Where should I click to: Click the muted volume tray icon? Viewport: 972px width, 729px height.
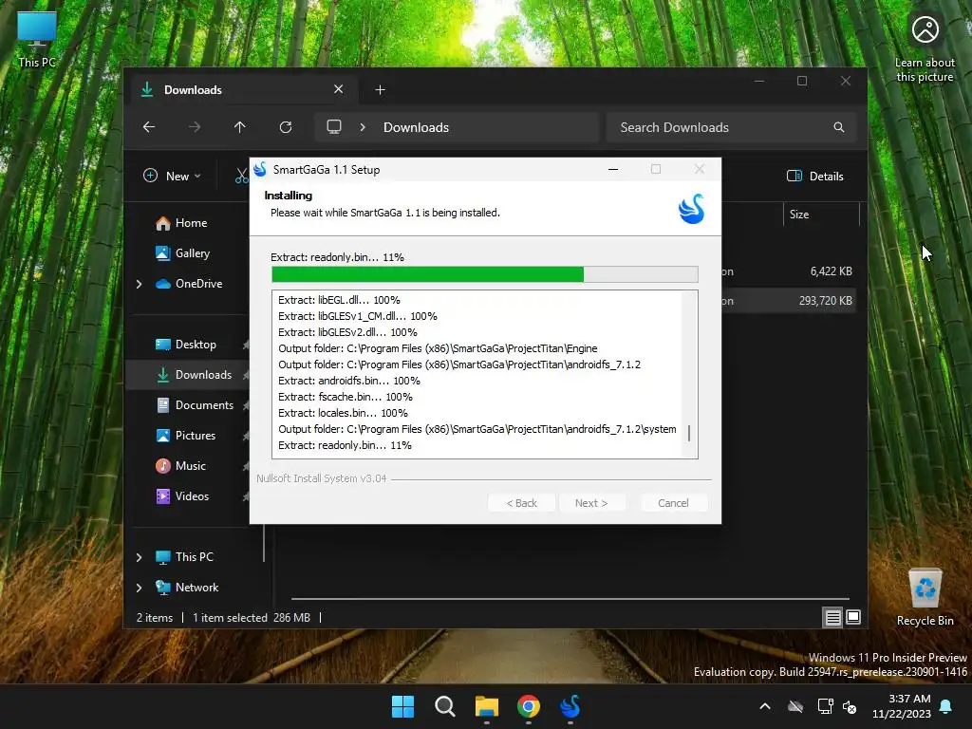pyautogui.click(x=850, y=706)
